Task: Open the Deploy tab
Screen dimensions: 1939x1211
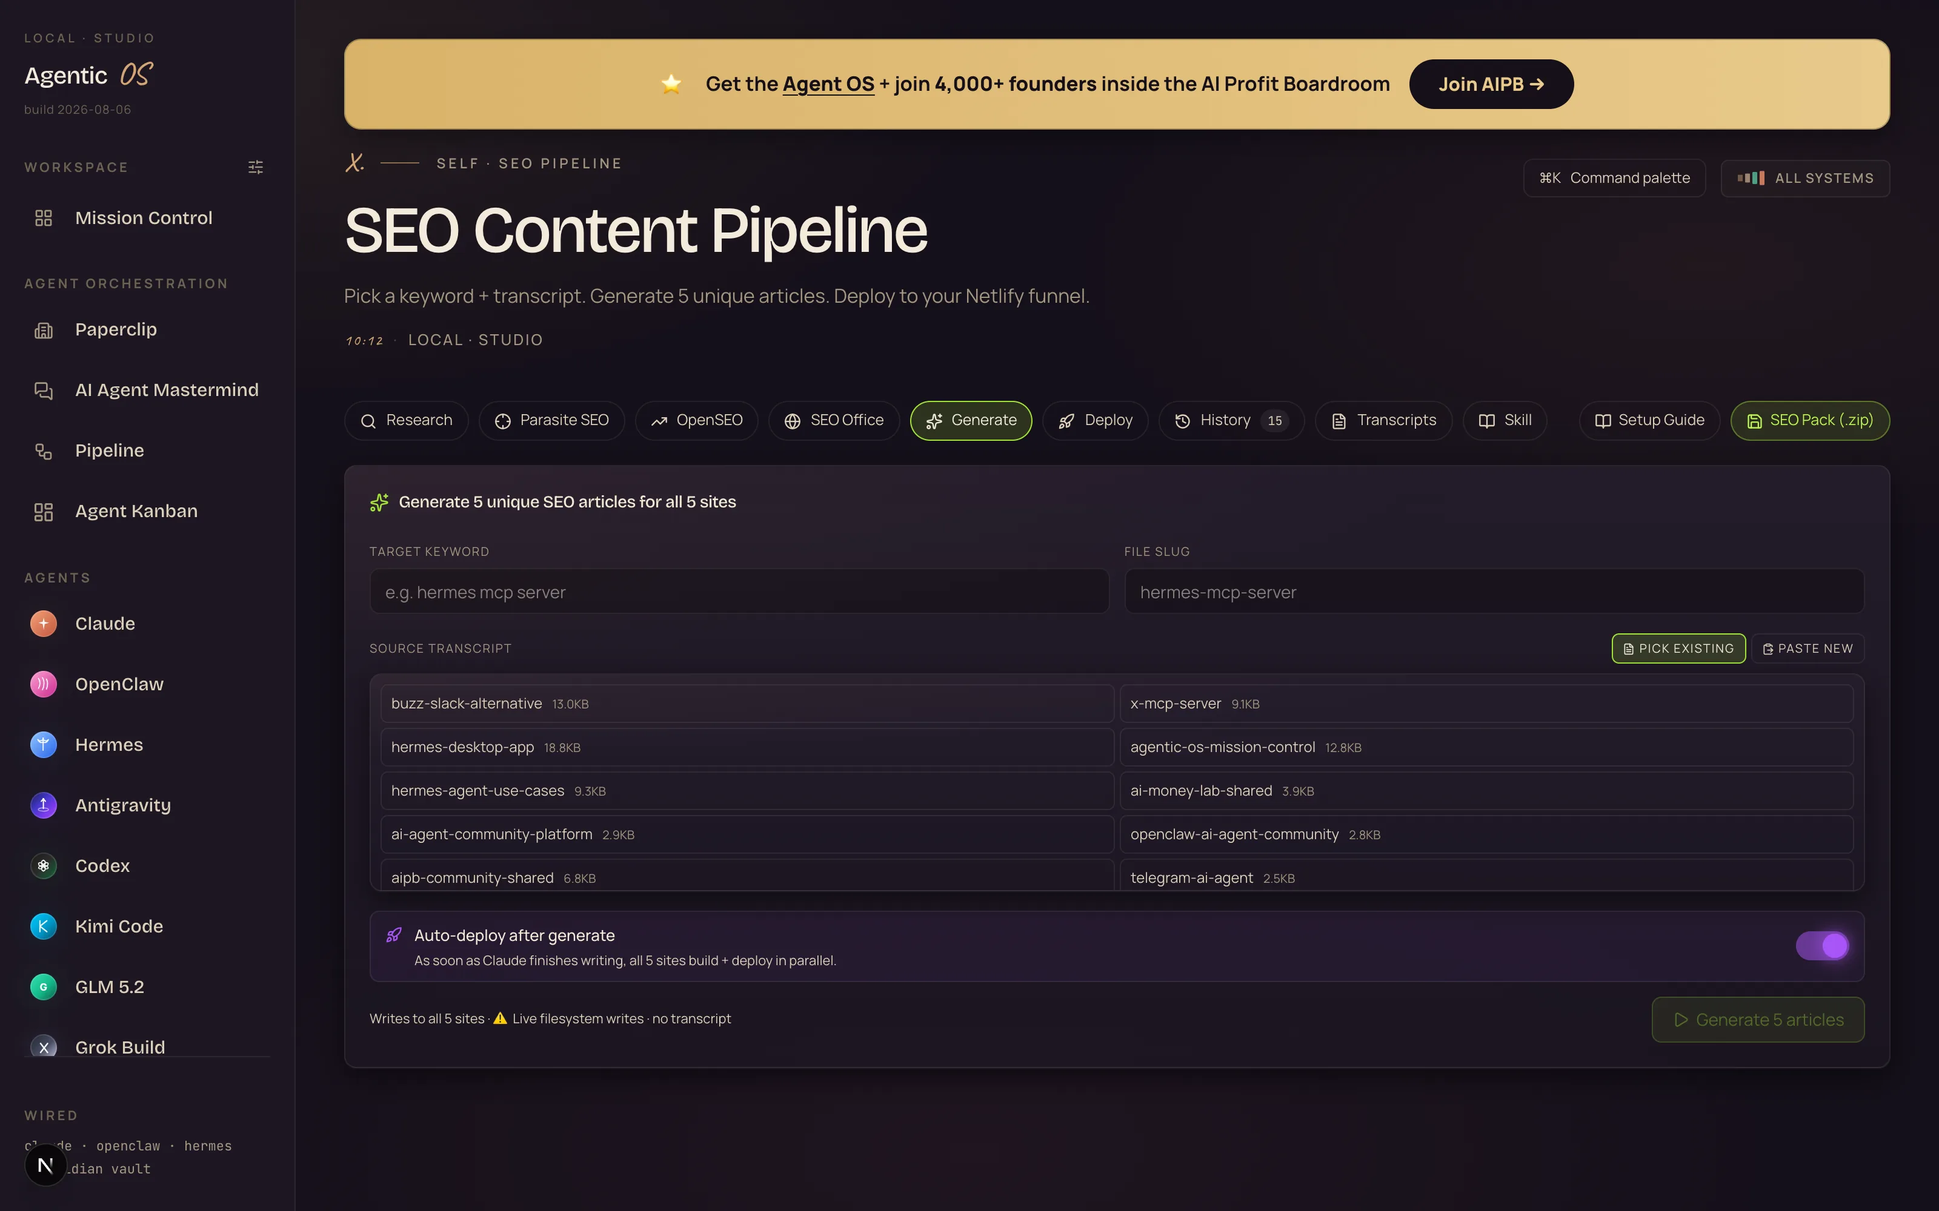Action: pos(1096,420)
